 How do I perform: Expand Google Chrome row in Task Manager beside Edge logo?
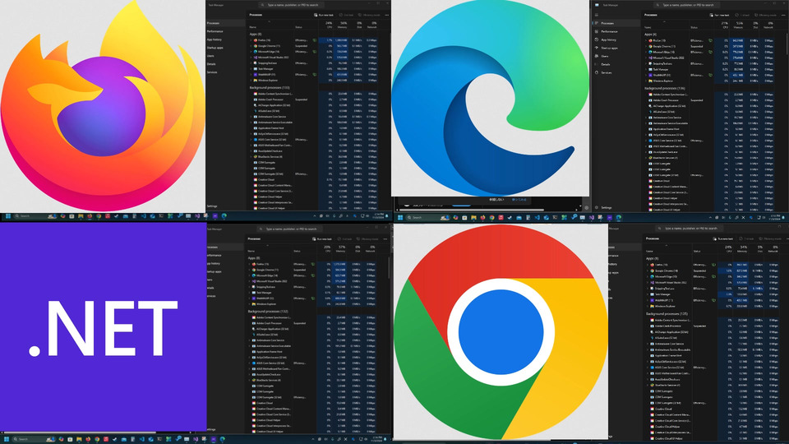pos(646,46)
